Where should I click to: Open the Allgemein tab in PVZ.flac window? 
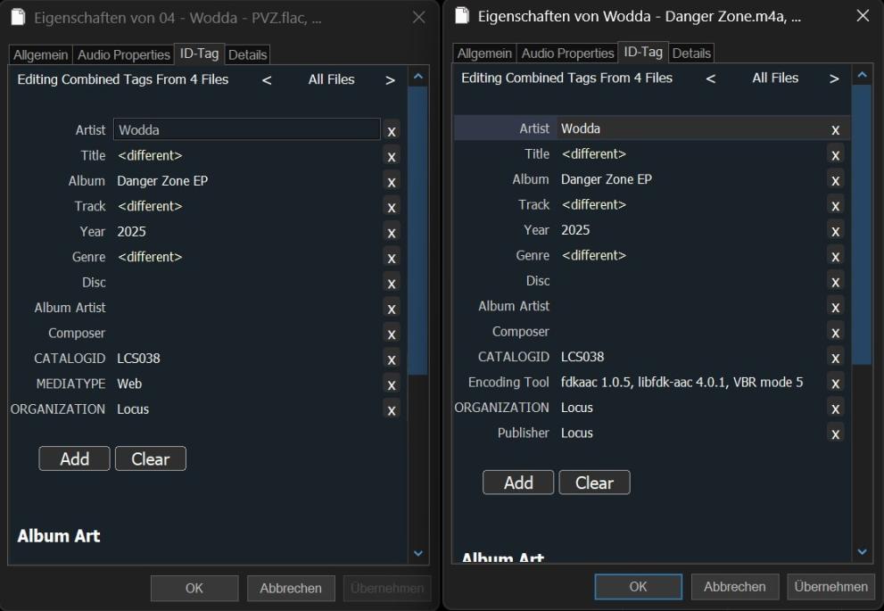pyautogui.click(x=41, y=54)
